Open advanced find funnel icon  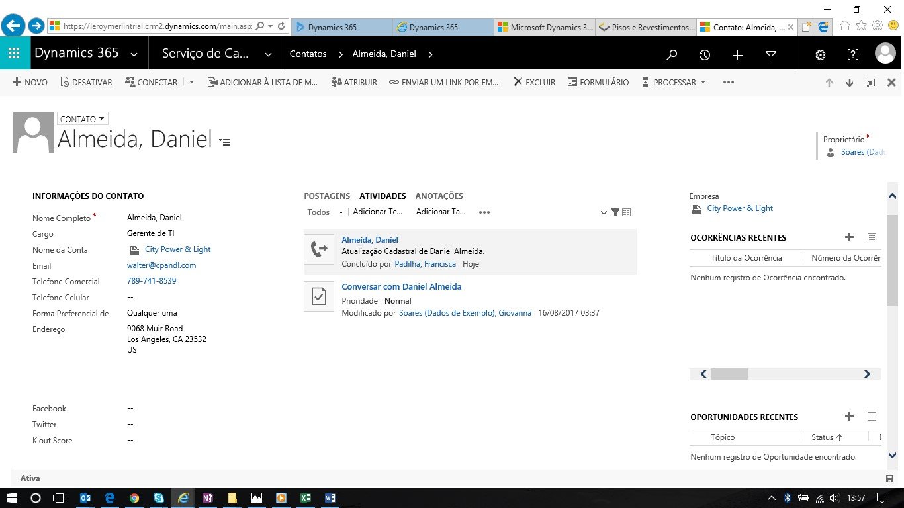pyautogui.click(x=771, y=56)
